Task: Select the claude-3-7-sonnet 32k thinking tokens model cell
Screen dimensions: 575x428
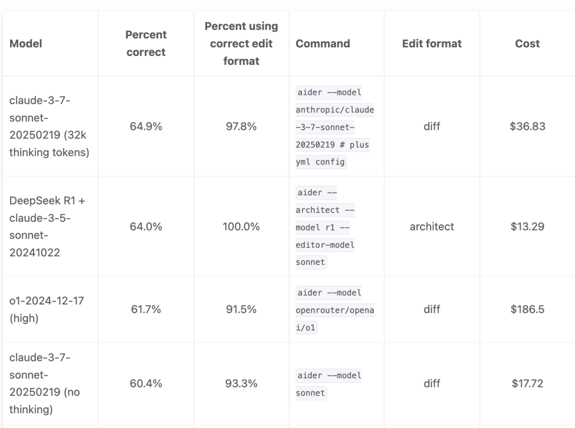Action: click(x=50, y=127)
